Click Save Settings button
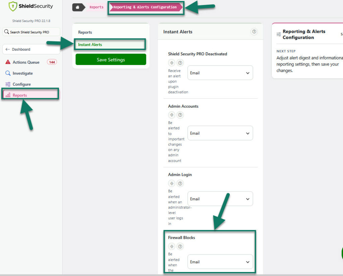This screenshot has height=276, width=343. [x=111, y=60]
